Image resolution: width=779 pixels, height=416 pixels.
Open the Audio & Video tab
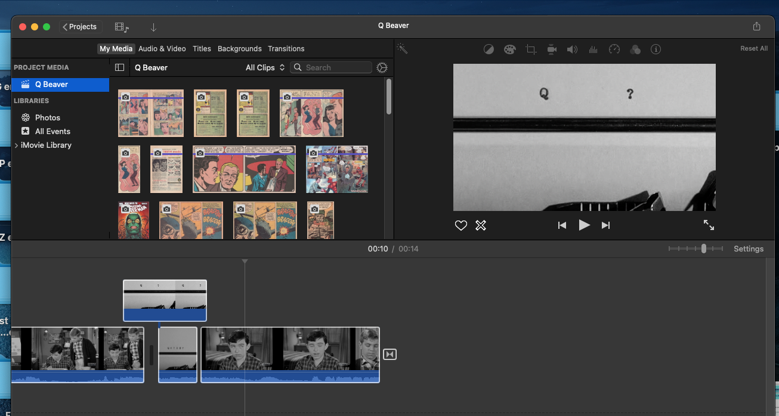click(162, 49)
